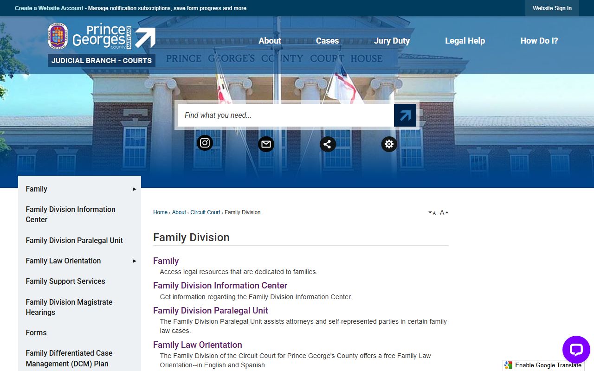Expand Family Law Orientation submenu arrow
Viewport: 594px width, 371px height.
point(134,261)
